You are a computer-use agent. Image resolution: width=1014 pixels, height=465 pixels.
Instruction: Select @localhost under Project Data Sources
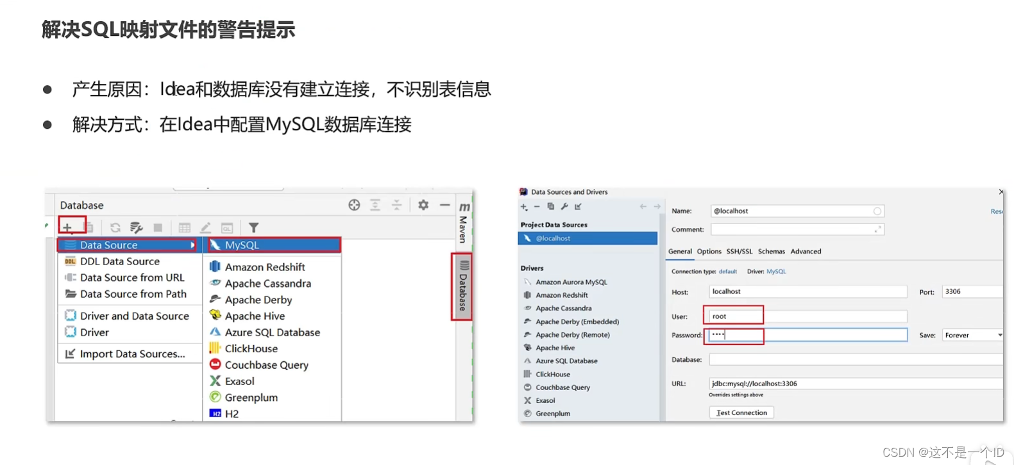pos(587,238)
